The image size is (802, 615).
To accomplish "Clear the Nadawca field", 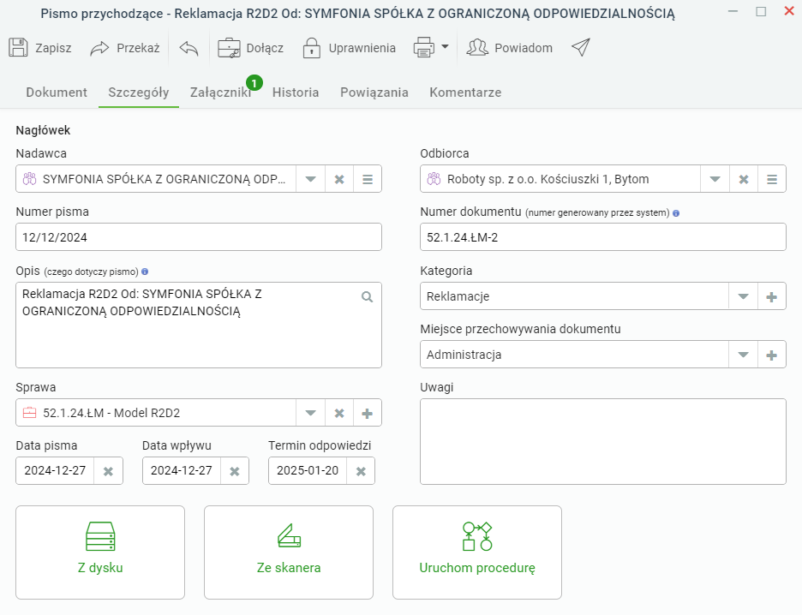I will (x=339, y=179).
